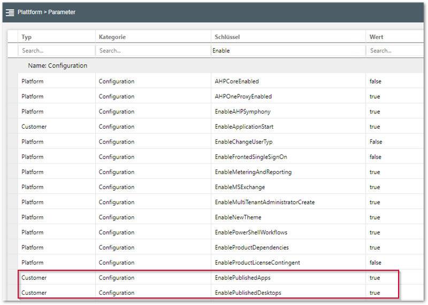The width and height of the screenshot is (428, 305).
Task: Click the Configuration category in EnablePublishedDesktops row
Action: coord(117,293)
